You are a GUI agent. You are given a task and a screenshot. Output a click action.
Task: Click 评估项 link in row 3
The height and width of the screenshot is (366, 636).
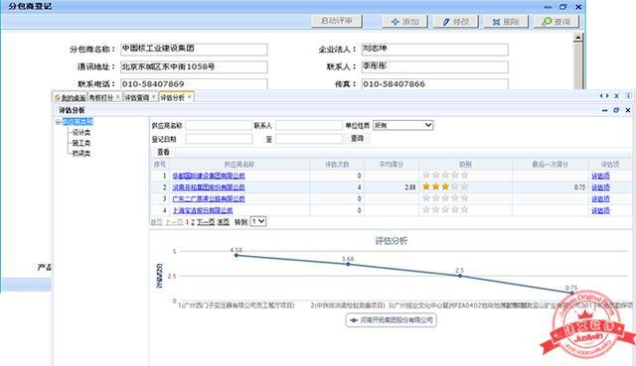(600, 198)
